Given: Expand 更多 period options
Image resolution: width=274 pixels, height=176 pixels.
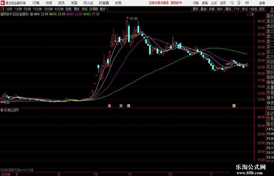Looking at the screenshot, I should click(104, 9).
